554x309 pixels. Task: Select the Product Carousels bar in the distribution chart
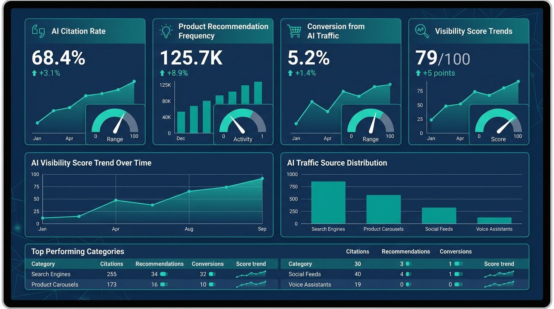click(383, 209)
